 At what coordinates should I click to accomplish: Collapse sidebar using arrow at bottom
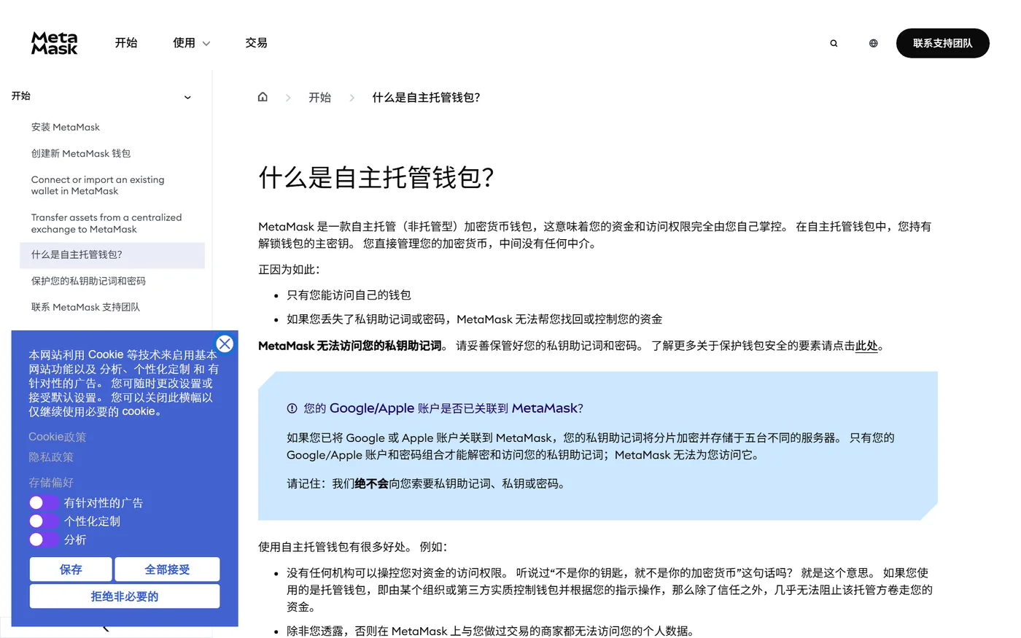click(106, 628)
